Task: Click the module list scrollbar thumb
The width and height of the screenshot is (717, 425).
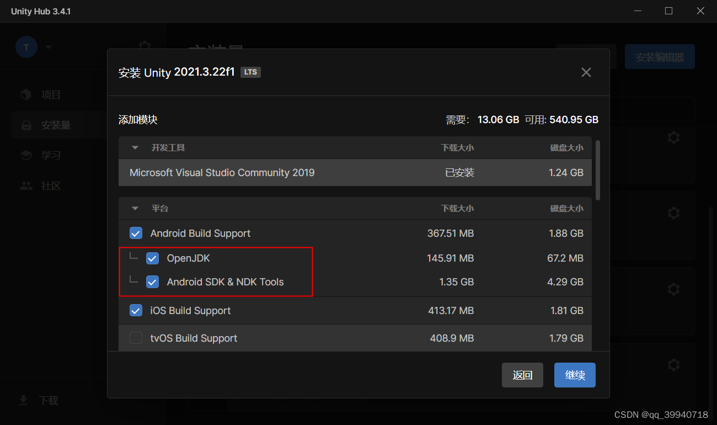Action: [598, 171]
